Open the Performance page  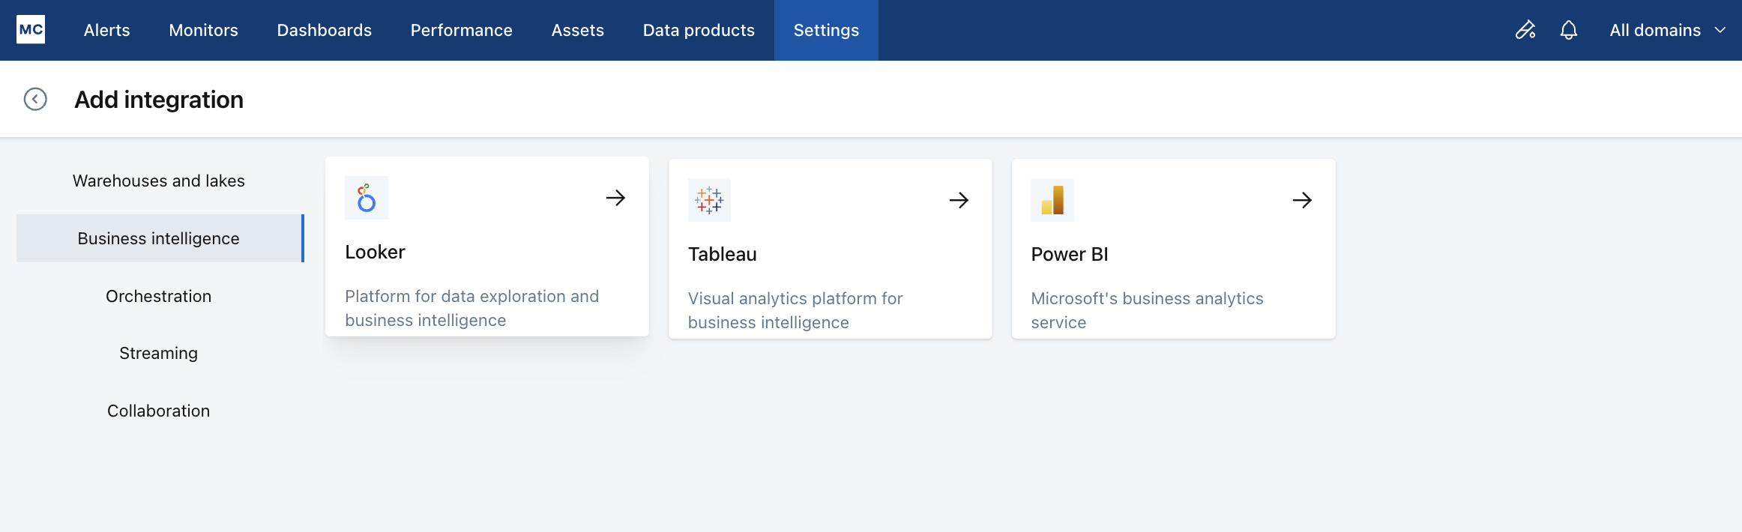pyautogui.click(x=461, y=30)
